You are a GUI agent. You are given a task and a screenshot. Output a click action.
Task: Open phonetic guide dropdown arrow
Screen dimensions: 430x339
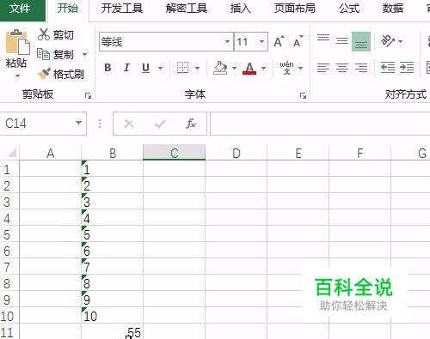(300, 68)
